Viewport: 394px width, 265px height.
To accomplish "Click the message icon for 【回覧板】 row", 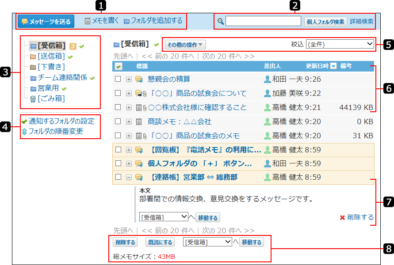I will (139, 150).
